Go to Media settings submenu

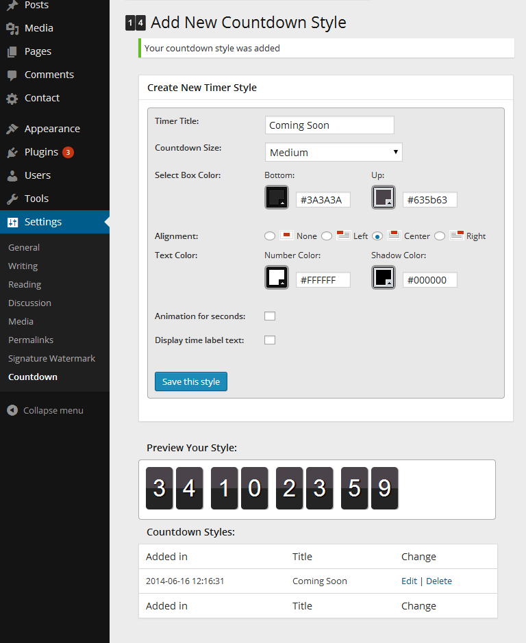[21, 322]
